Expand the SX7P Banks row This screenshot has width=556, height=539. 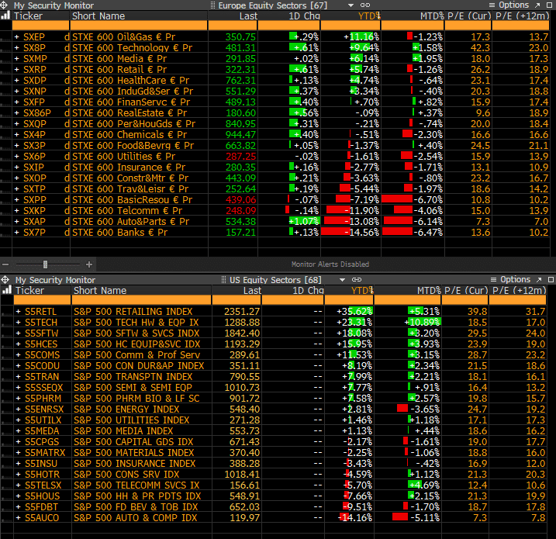click(x=16, y=232)
